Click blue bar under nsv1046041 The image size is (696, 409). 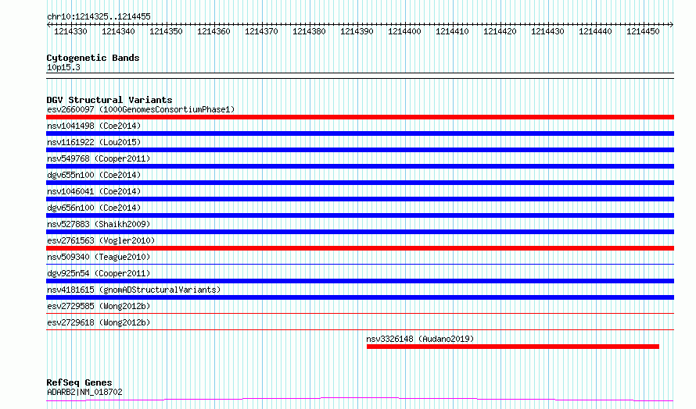[360, 199]
